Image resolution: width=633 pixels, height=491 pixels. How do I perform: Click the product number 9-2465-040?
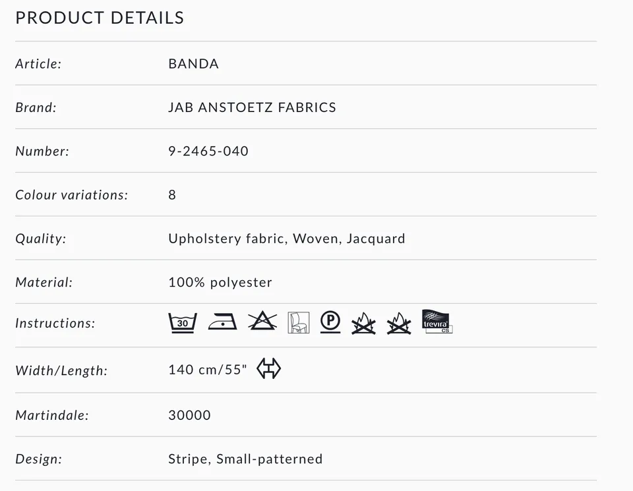coord(208,151)
